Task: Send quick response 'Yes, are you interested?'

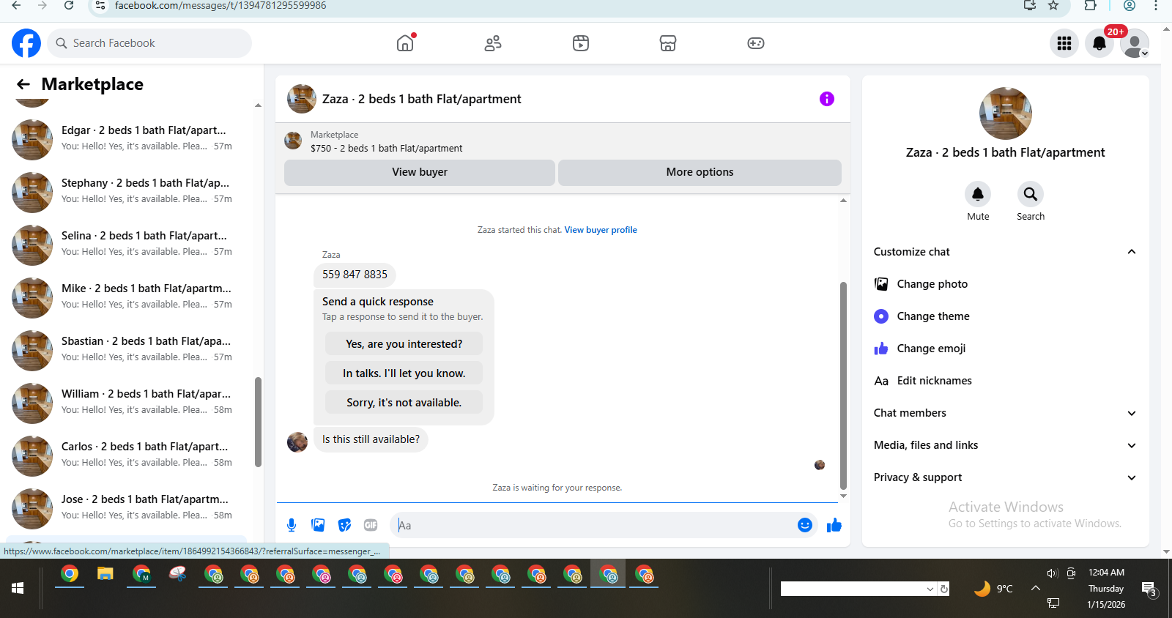Action: point(404,344)
